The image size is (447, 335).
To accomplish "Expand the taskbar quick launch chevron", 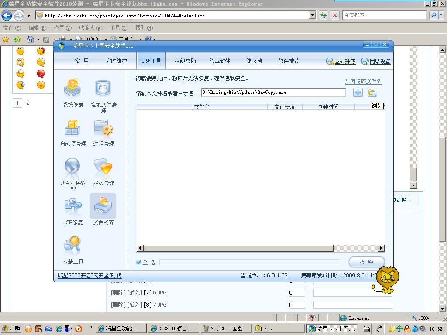I will [92, 327].
